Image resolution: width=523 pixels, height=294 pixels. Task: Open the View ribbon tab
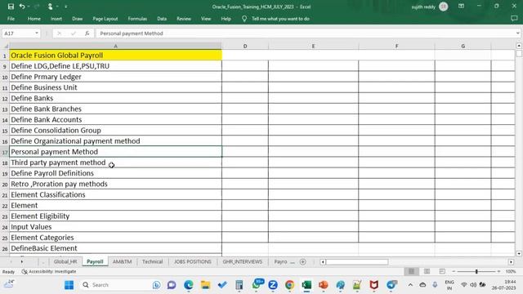[x=206, y=19]
